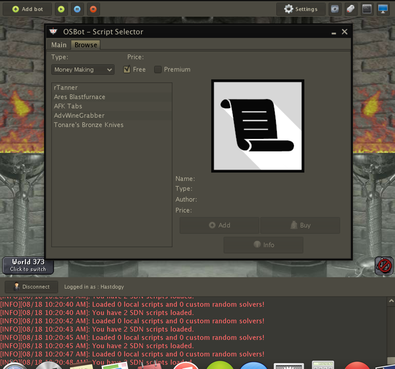Uncheck the Free price checkbox
Image resolution: width=395 pixels, height=369 pixels.
pos(127,69)
